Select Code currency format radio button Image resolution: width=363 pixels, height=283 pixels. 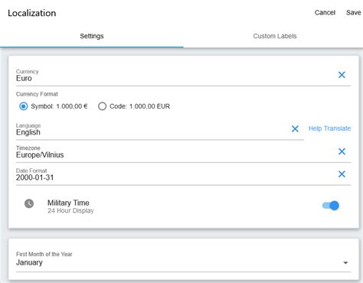click(102, 106)
